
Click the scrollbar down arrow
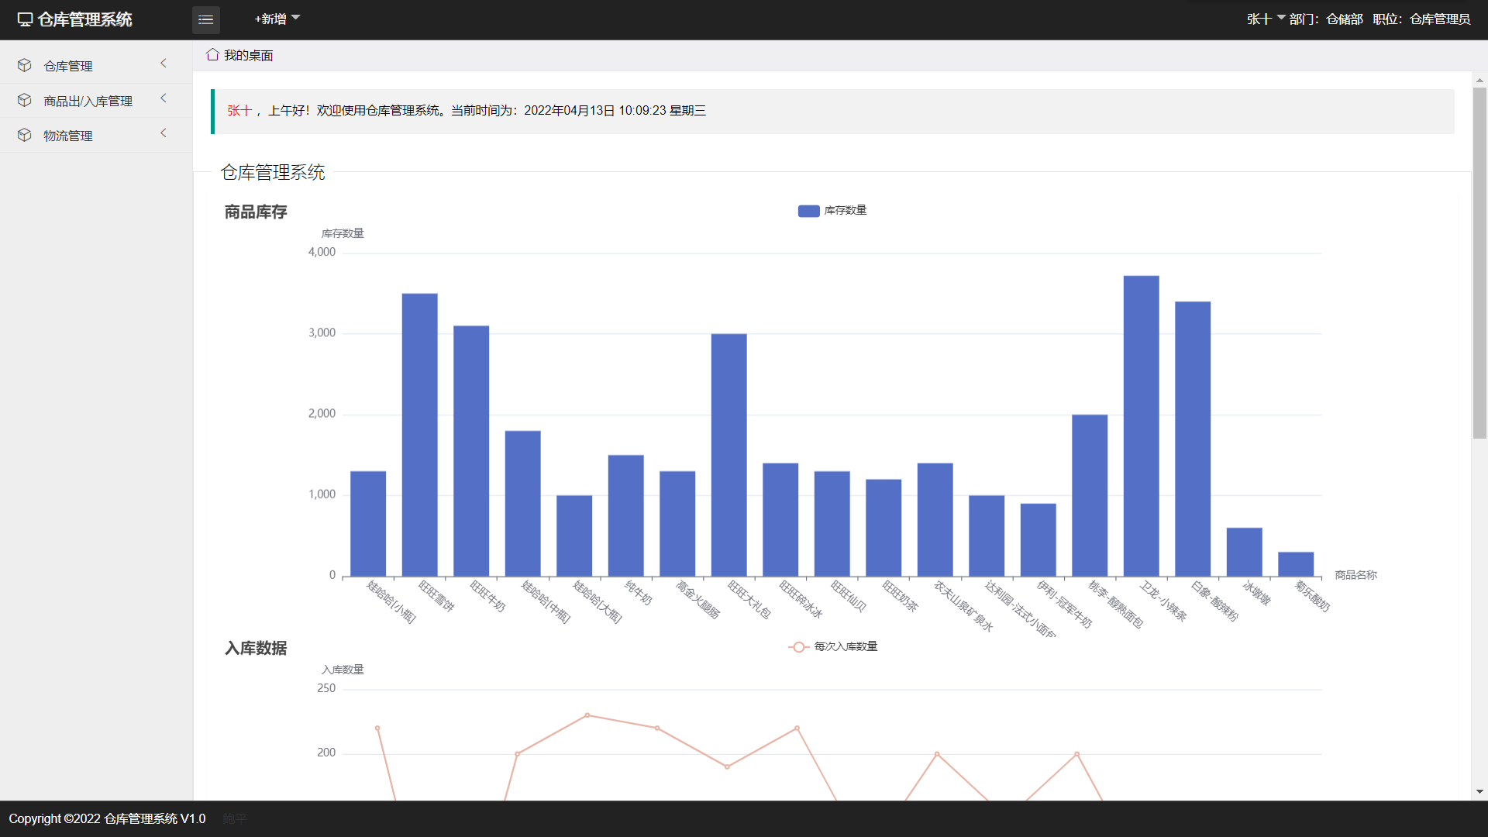tap(1479, 792)
